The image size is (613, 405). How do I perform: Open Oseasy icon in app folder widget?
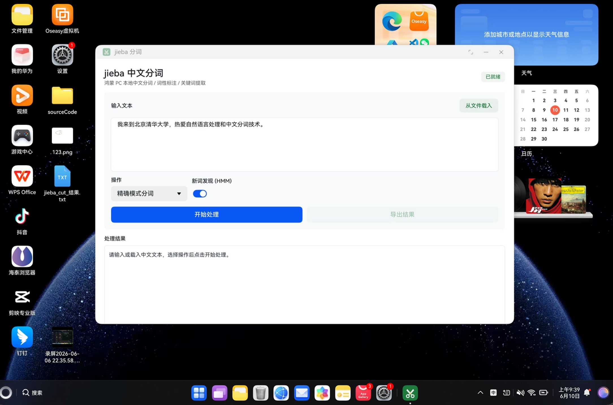pos(419,21)
